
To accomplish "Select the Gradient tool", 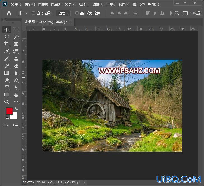I will click(x=7, y=73).
